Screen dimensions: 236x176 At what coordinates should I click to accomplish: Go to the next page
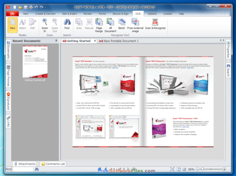[128, 169]
